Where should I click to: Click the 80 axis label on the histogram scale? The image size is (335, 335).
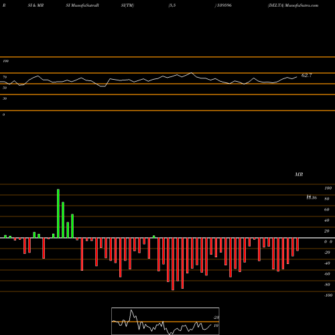click(327, 199)
